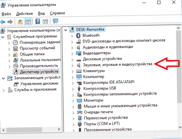Viewport: 182px width, 139px height.
Task: Expand the Контроллеры запоминающих устройств chevron
Action: click(x=73, y=95)
